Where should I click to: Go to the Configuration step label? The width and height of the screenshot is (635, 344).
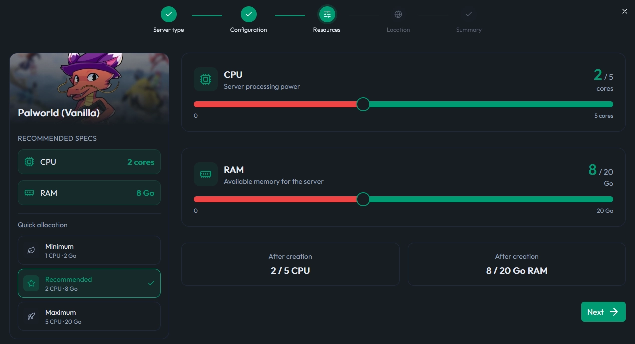pyautogui.click(x=248, y=30)
